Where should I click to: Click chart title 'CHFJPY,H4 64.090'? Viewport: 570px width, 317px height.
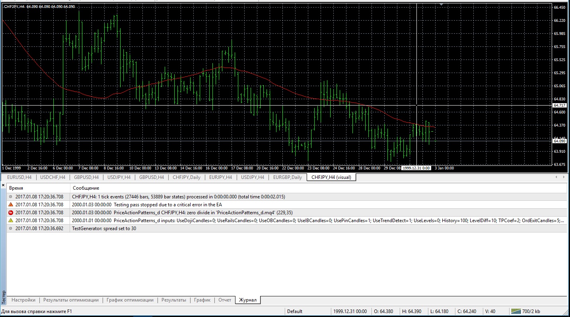point(39,7)
